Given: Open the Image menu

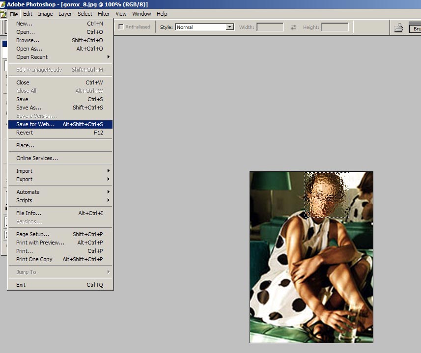Looking at the screenshot, I should [x=45, y=14].
